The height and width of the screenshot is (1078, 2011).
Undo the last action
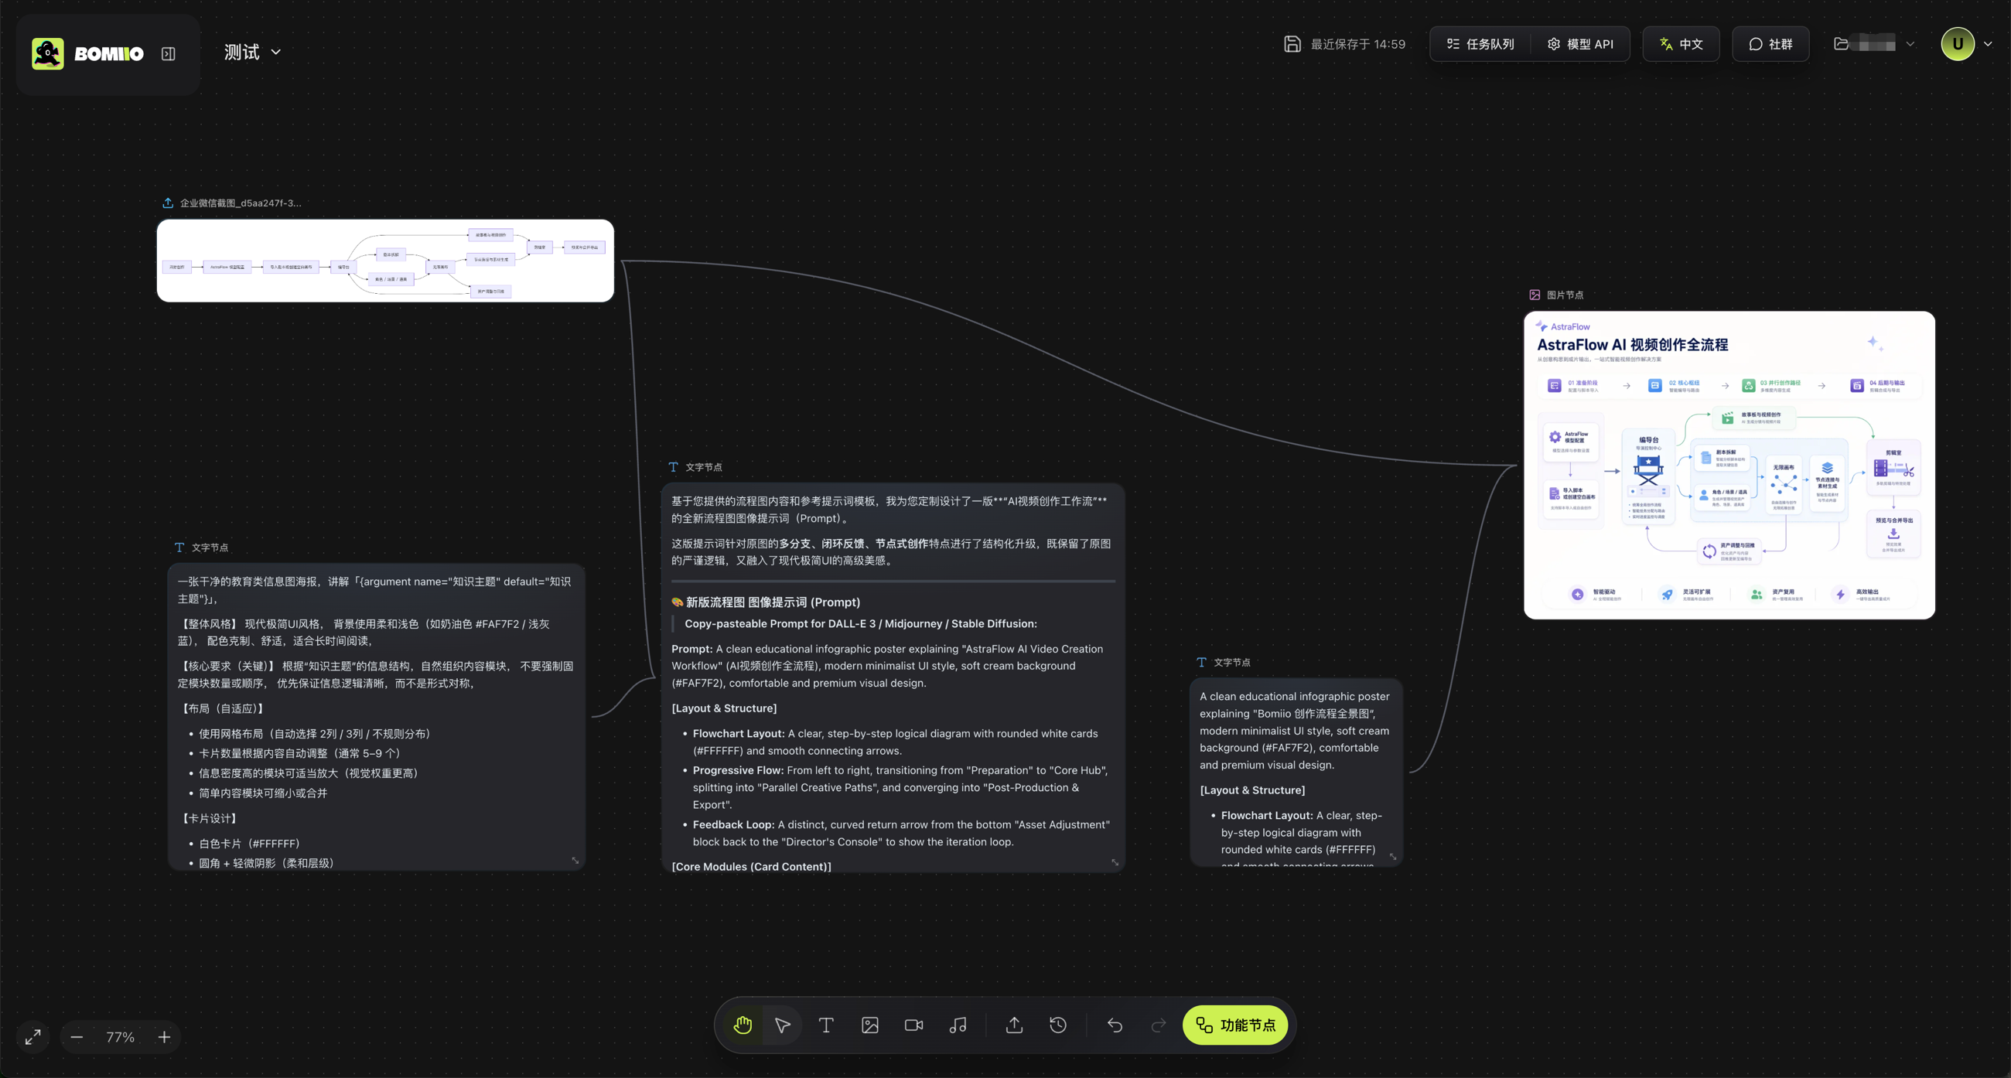tap(1115, 1025)
